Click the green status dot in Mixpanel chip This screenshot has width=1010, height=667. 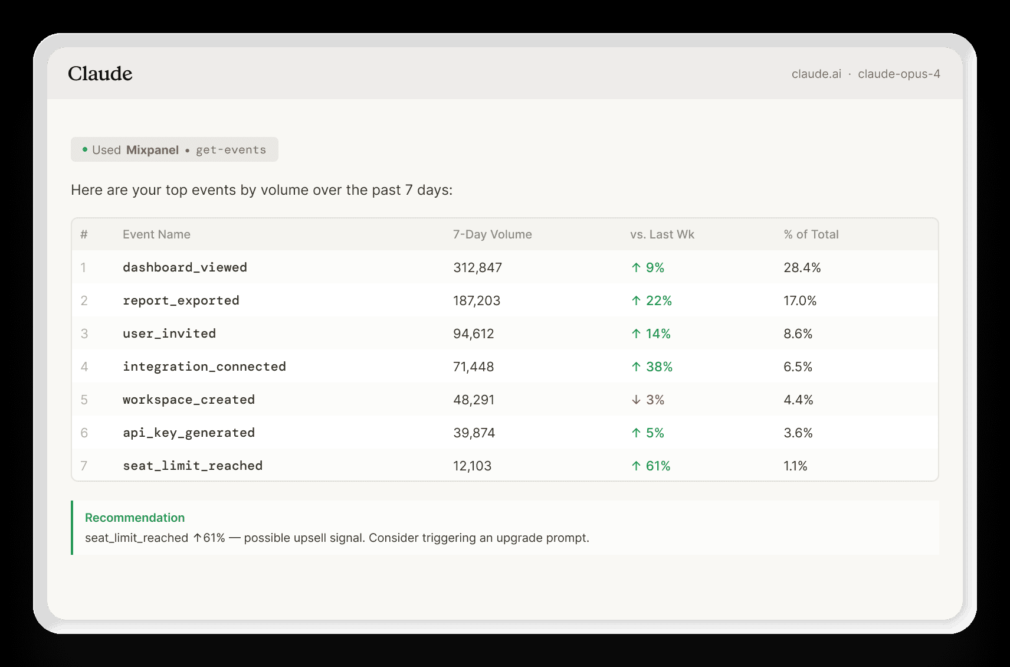(x=85, y=149)
